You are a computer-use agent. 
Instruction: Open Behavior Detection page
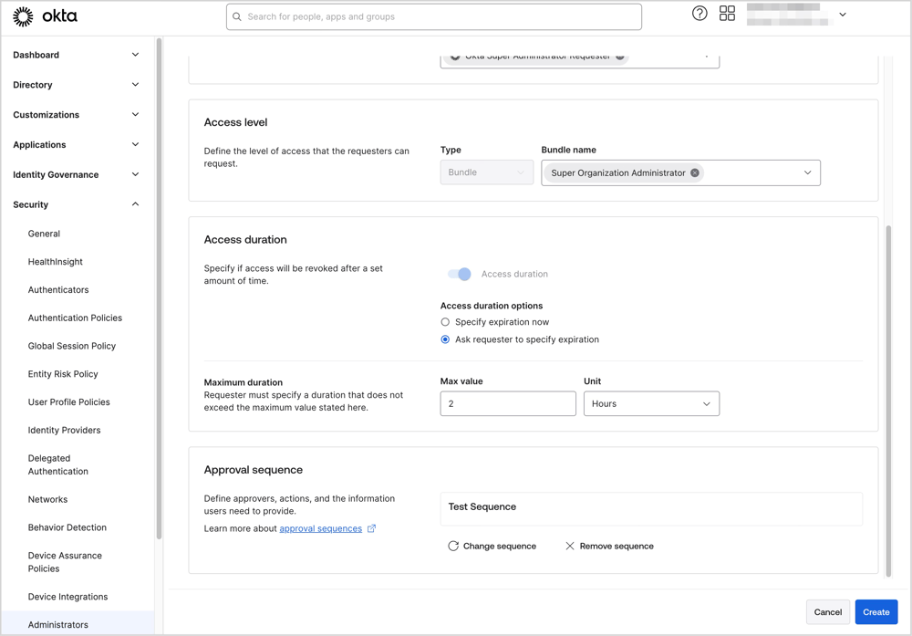pyautogui.click(x=67, y=527)
